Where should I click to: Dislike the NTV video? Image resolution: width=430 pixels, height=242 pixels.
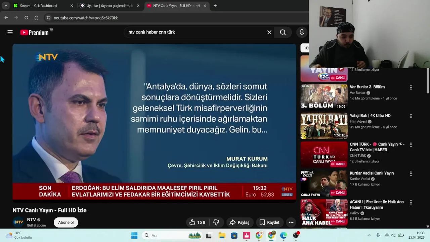click(216, 222)
